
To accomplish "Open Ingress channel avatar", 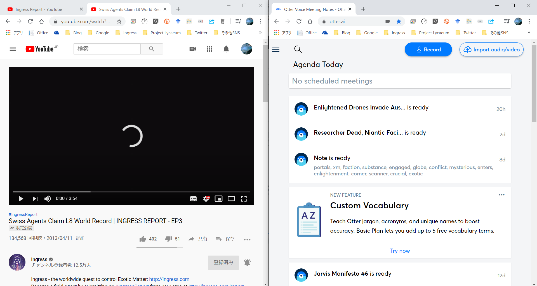I will click(x=17, y=262).
